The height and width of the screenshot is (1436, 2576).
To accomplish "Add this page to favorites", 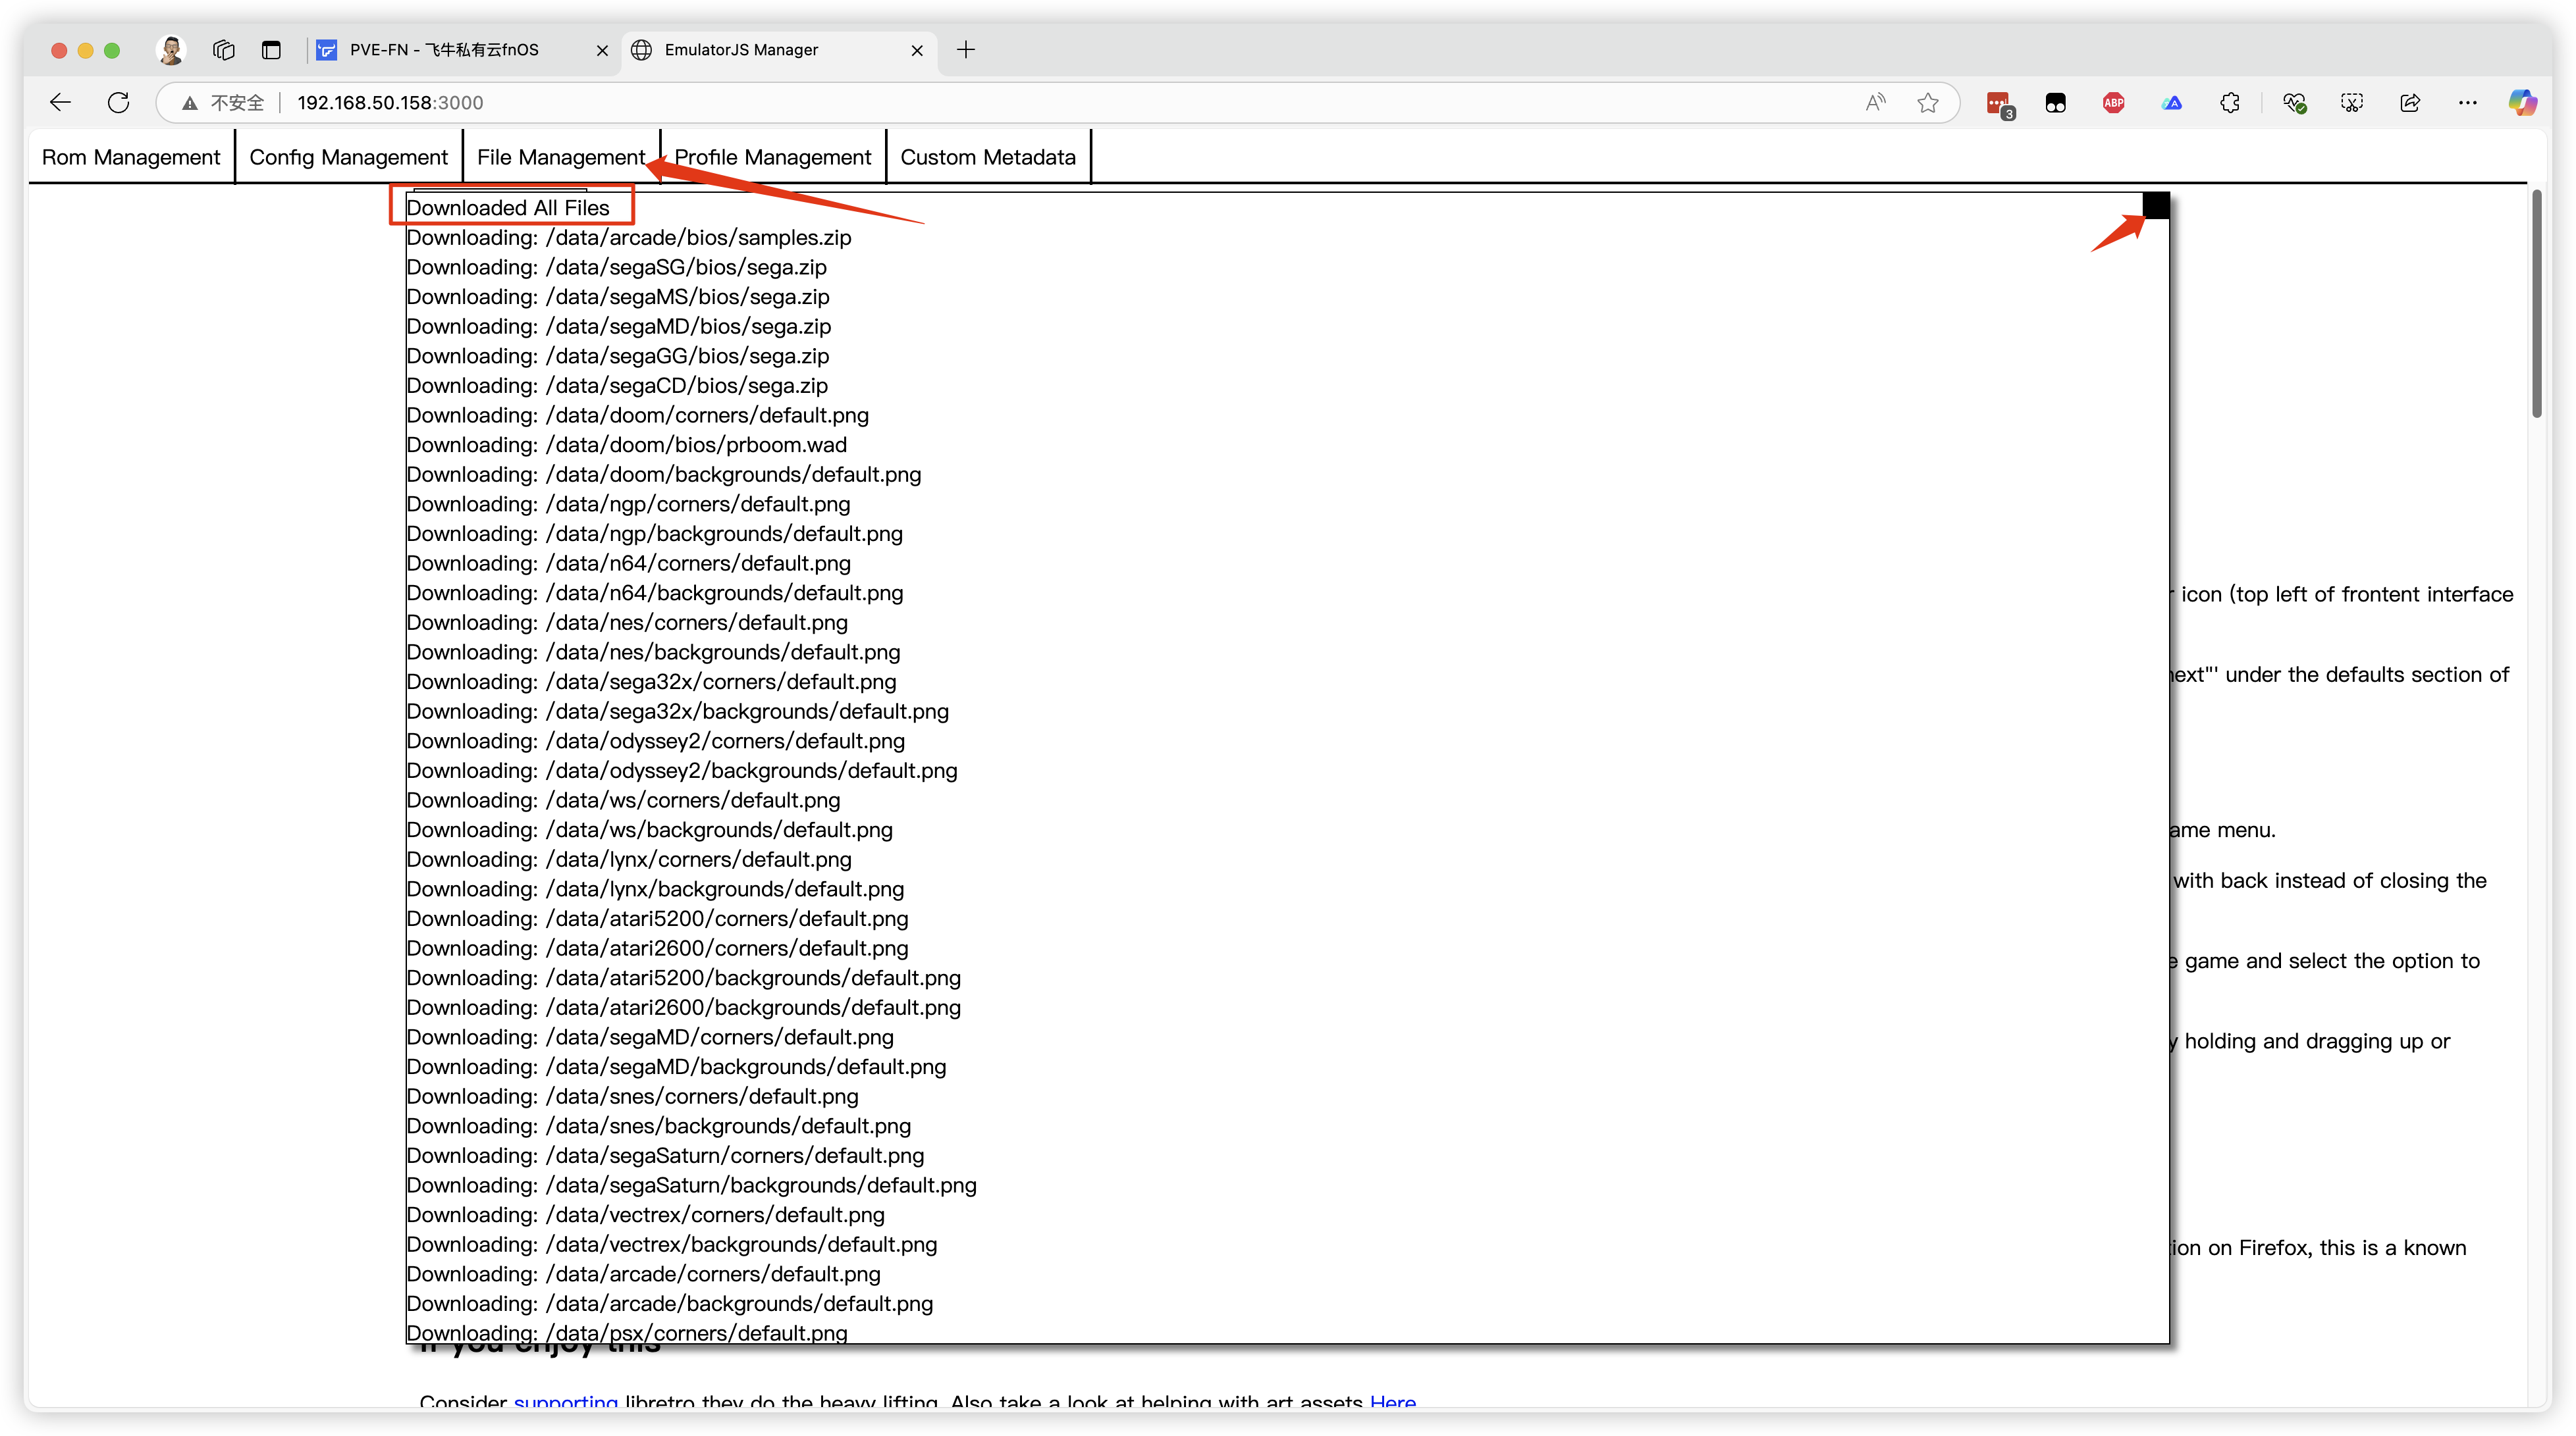I will (x=1927, y=102).
